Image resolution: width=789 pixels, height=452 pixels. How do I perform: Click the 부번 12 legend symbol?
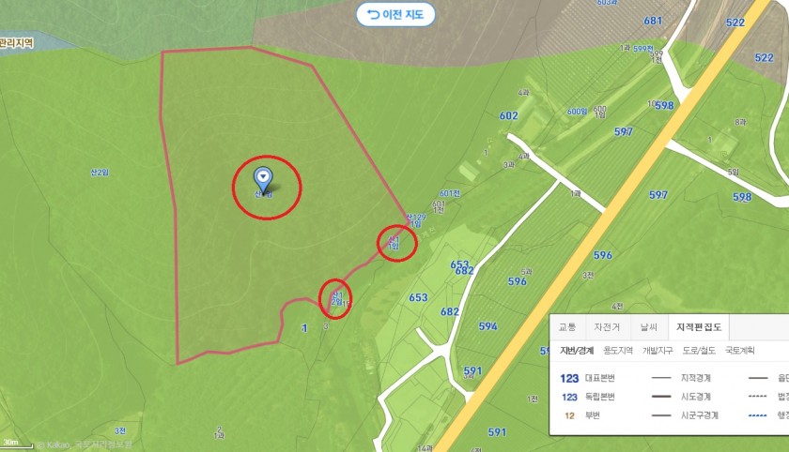click(569, 415)
